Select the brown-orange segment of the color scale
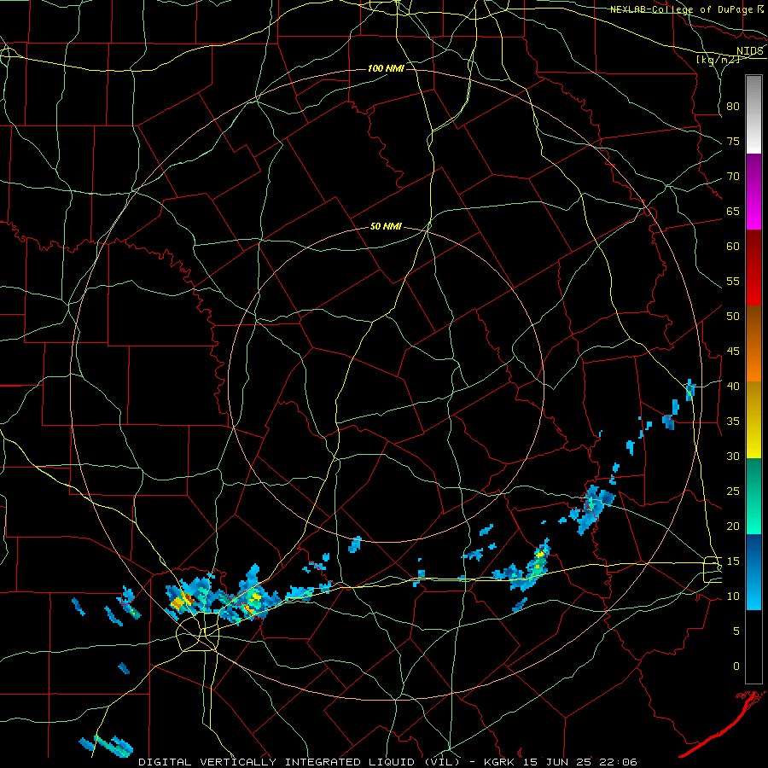 pyautogui.click(x=753, y=344)
